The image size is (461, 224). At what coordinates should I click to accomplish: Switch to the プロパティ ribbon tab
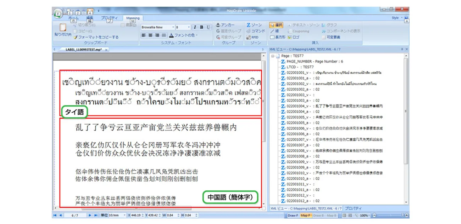(109, 18)
